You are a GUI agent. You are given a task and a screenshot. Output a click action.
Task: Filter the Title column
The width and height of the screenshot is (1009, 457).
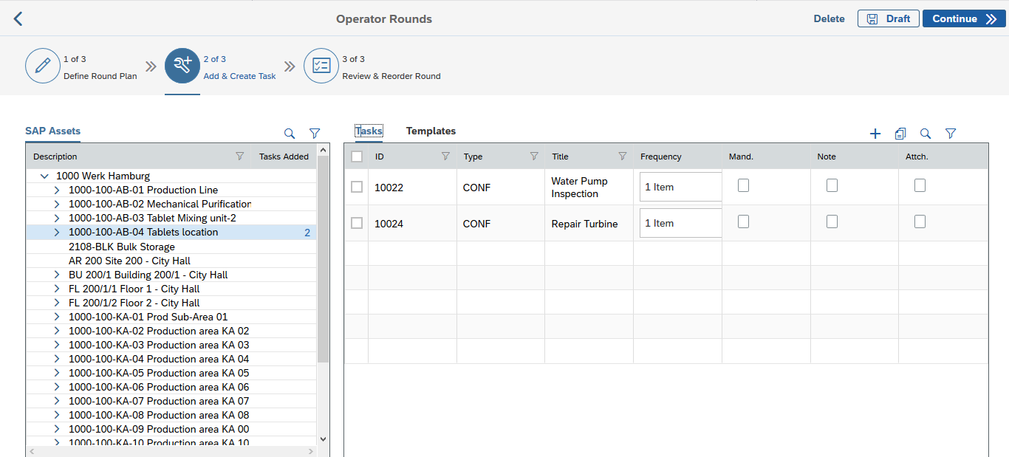(x=623, y=157)
